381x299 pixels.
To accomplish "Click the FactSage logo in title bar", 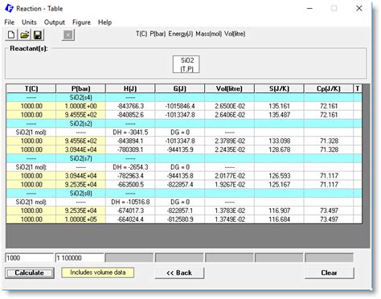I will click(x=9, y=8).
